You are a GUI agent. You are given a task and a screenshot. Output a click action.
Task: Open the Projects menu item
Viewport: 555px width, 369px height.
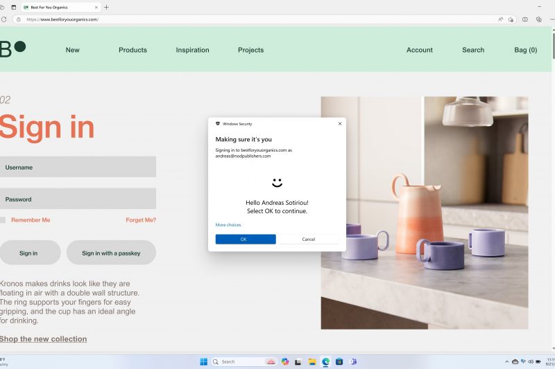(250, 50)
